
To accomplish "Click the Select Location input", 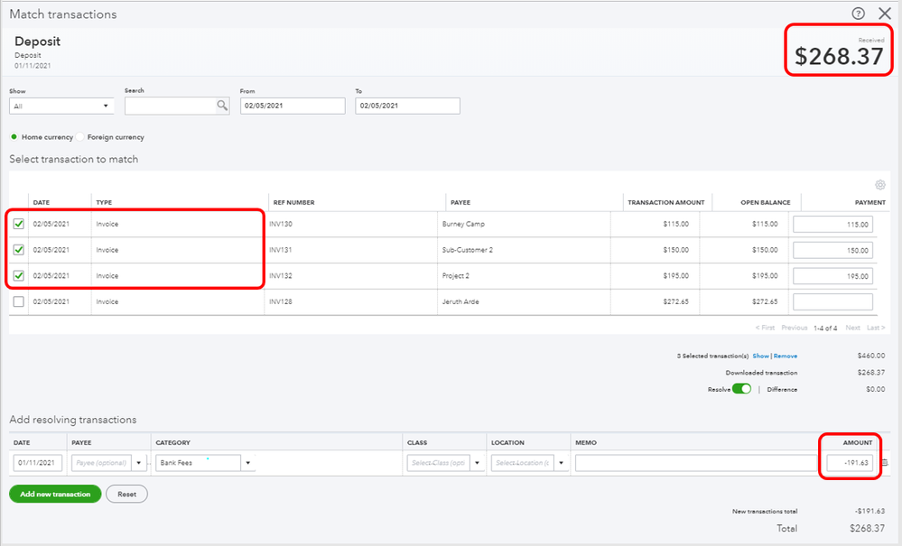I will tap(523, 463).
